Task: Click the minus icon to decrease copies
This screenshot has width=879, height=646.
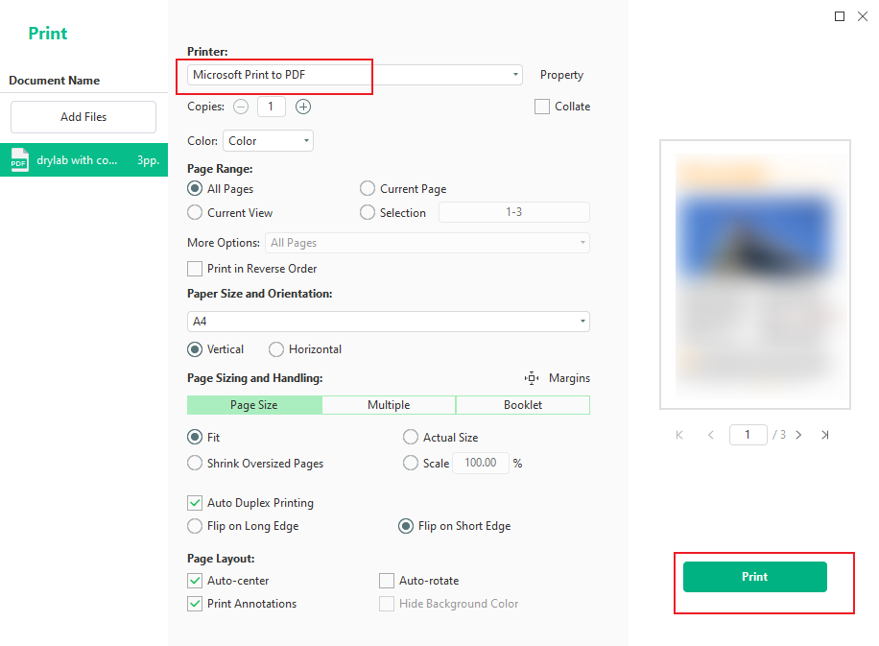Action: 241,107
